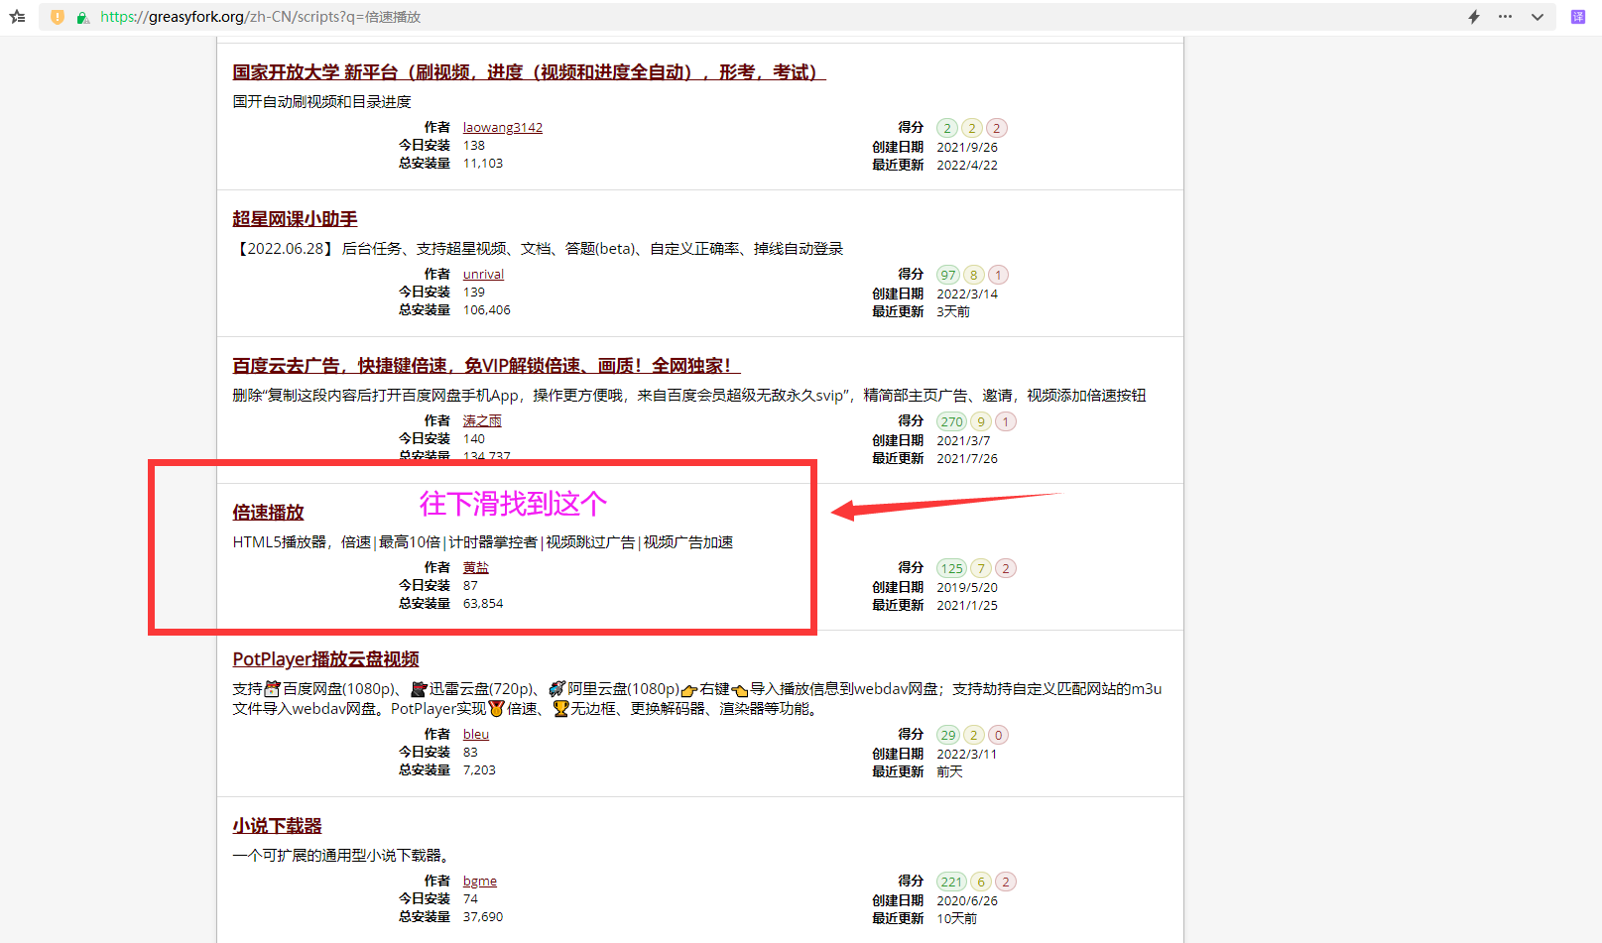
Task: Open the 超星网课小助手 script page
Action: [295, 219]
